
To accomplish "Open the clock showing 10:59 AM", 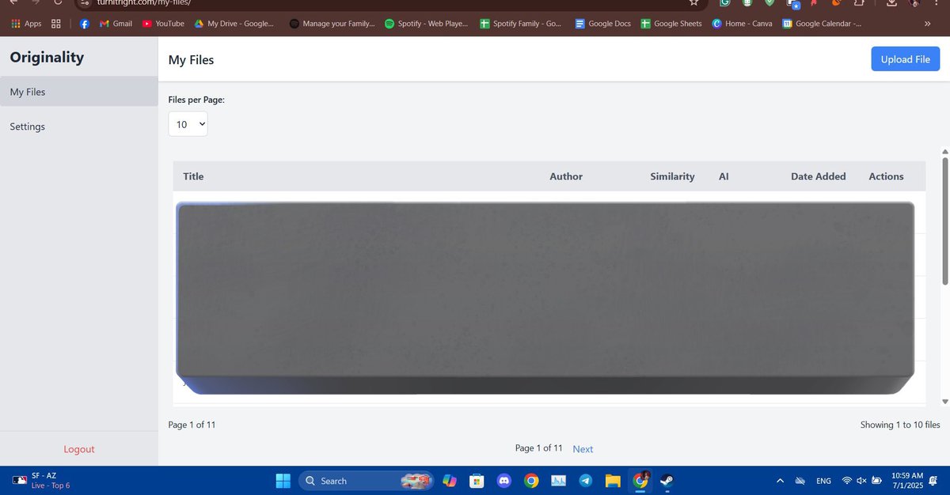I will point(907,480).
